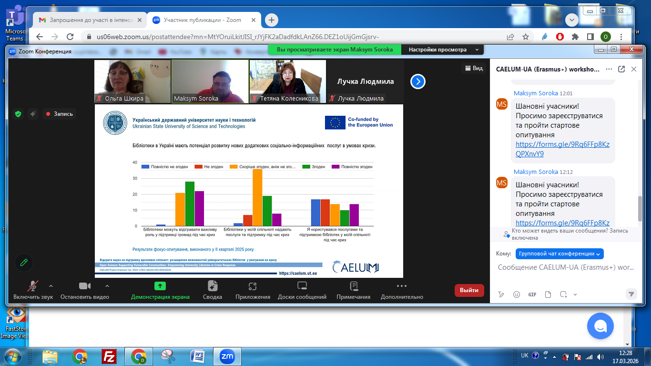Click the GIF button in chat
Viewport: 651px width, 366px height.
532,295
